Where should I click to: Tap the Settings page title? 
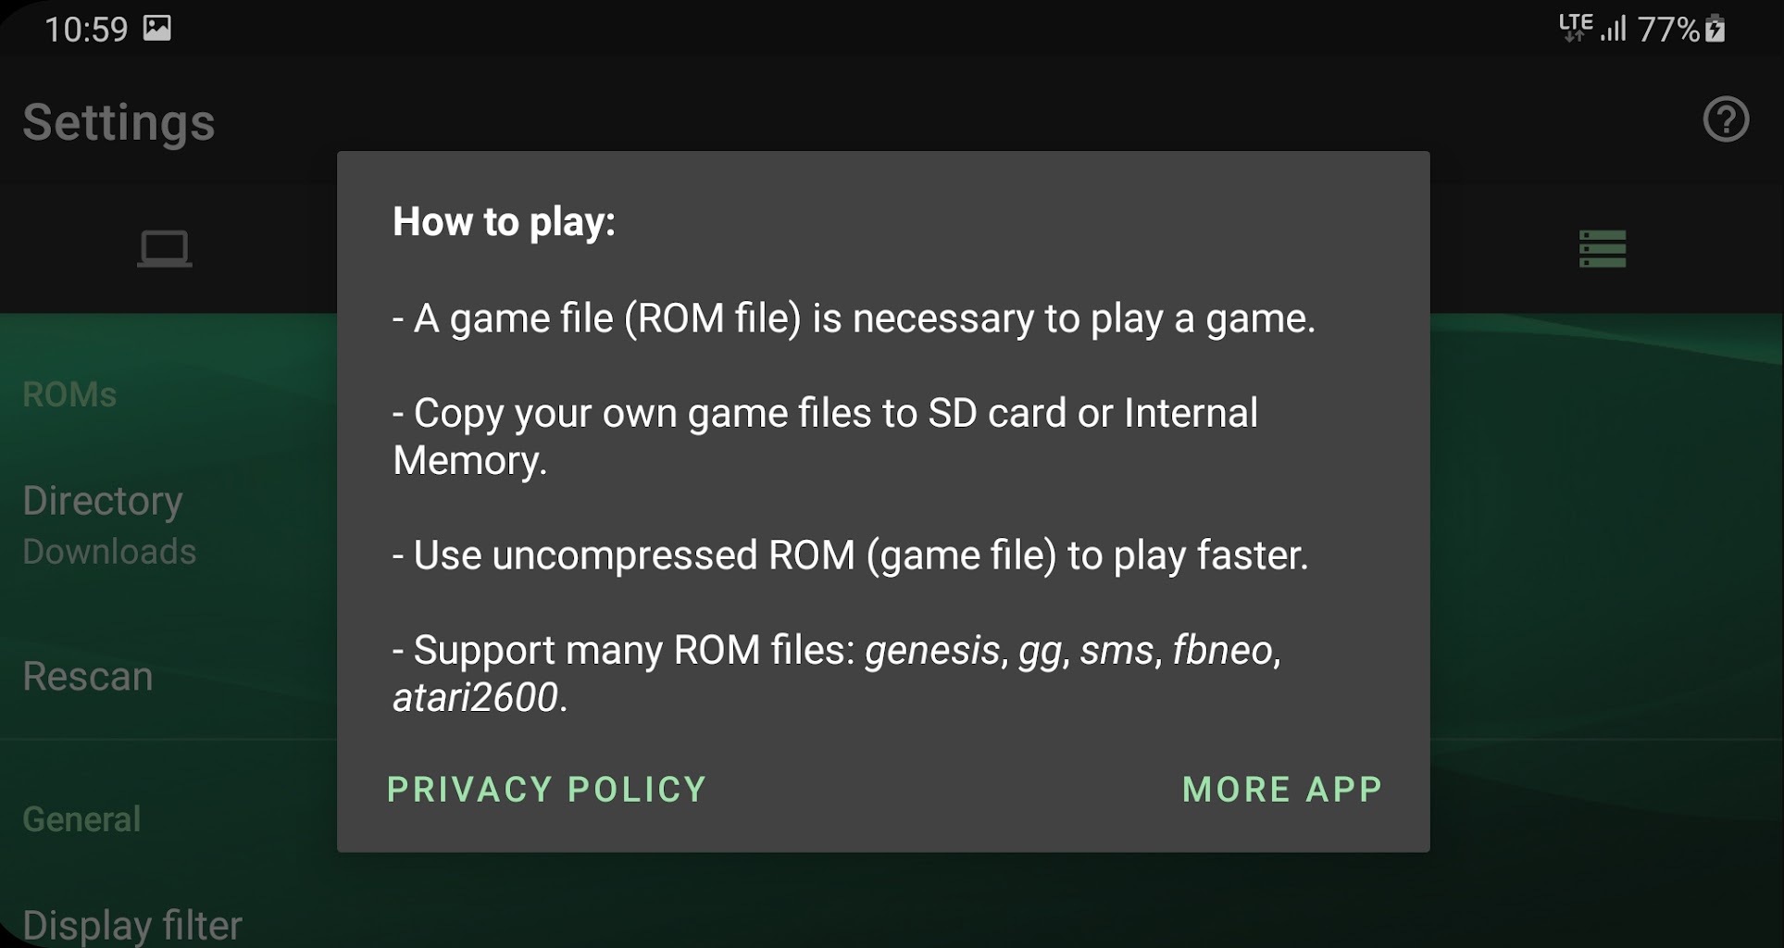tap(119, 122)
